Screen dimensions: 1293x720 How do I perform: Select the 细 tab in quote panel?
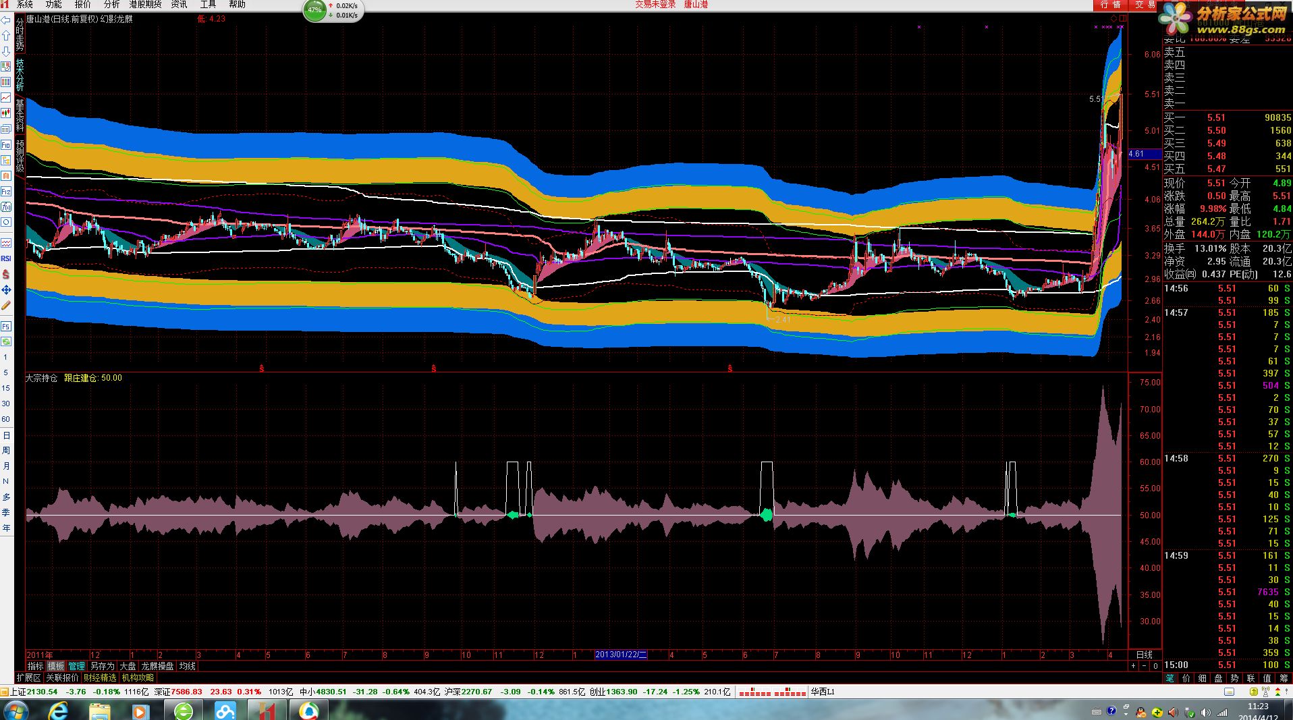(x=1202, y=678)
